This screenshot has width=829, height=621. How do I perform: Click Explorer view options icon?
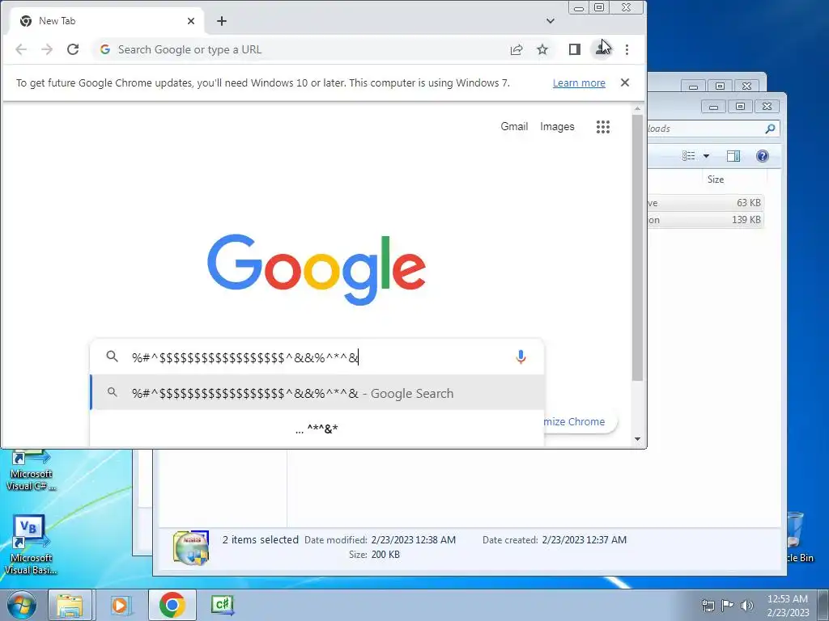coord(688,156)
